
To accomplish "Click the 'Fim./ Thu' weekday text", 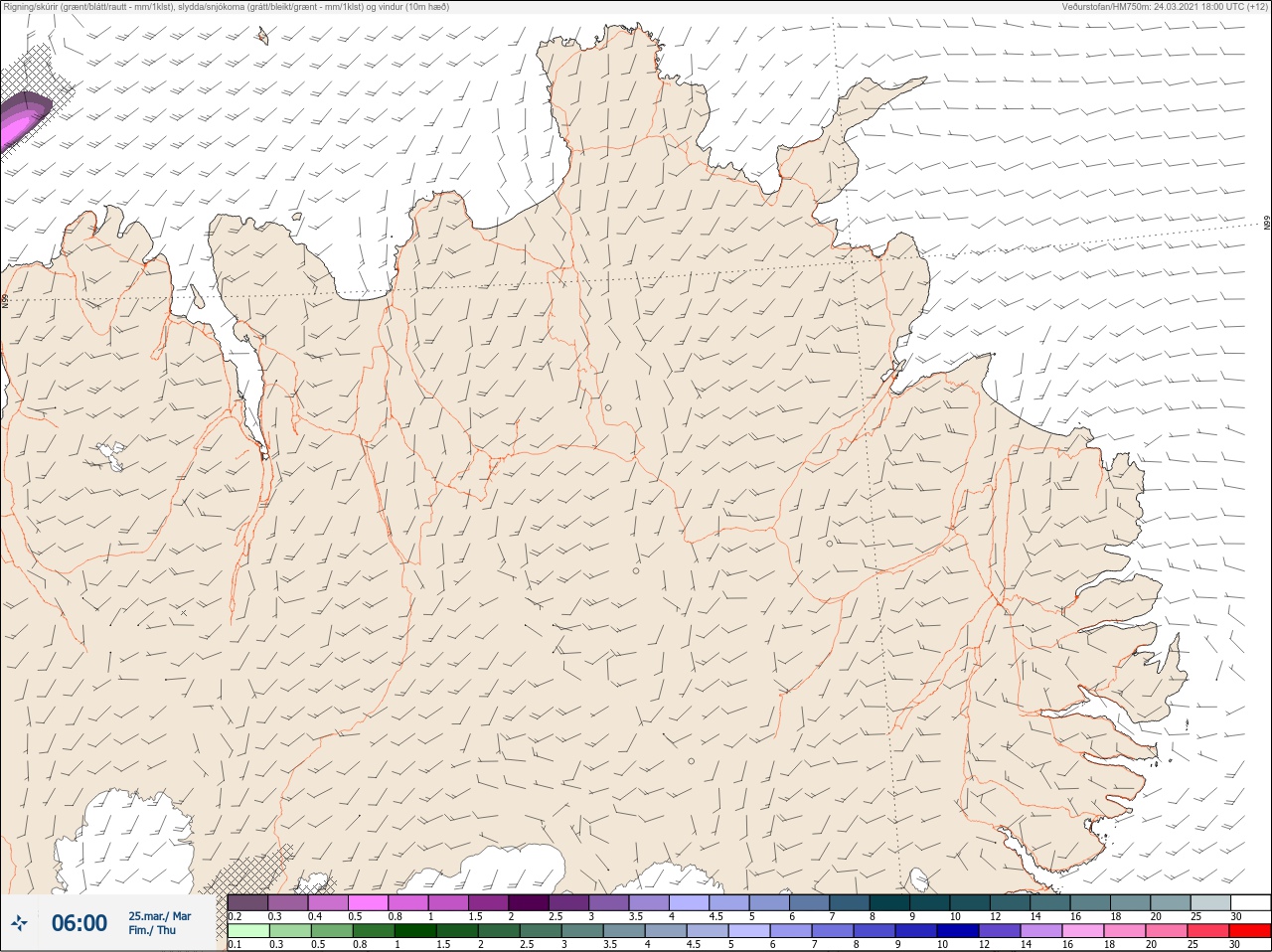I will 152,930.
